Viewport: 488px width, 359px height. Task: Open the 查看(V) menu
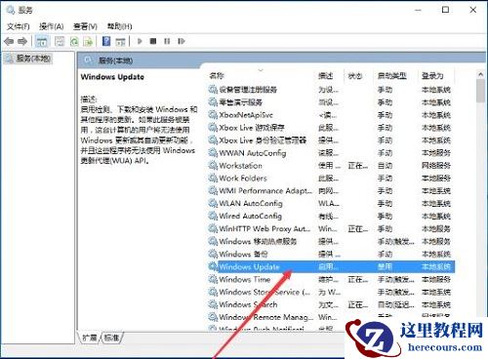pyautogui.click(x=85, y=26)
